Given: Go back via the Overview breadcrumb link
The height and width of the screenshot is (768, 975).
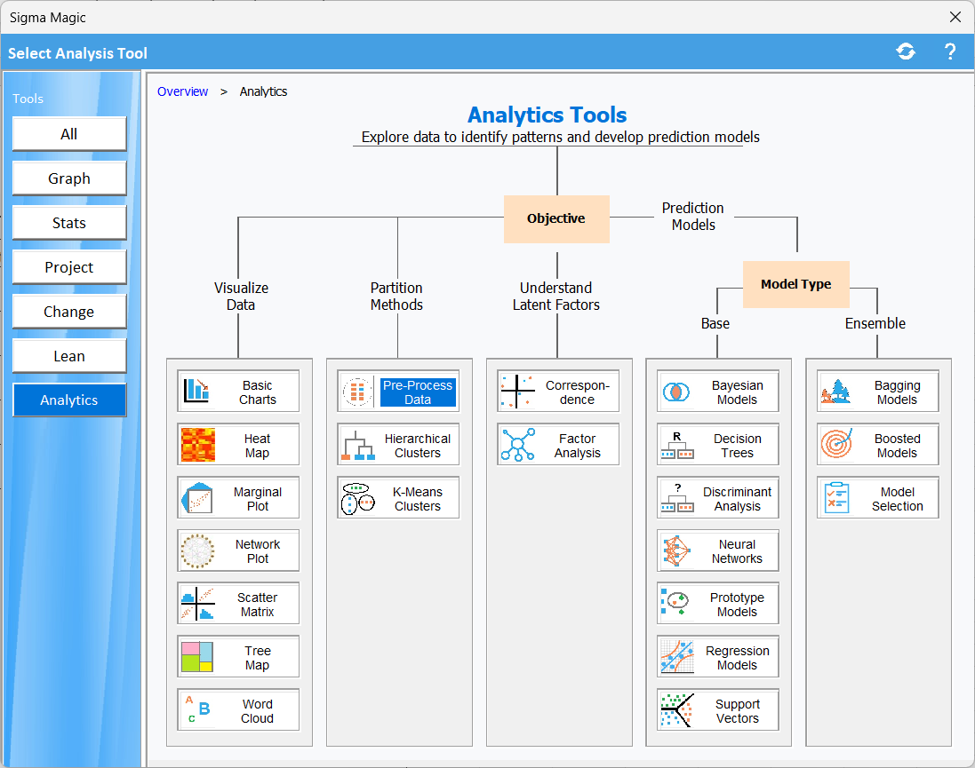Looking at the screenshot, I should (x=182, y=91).
